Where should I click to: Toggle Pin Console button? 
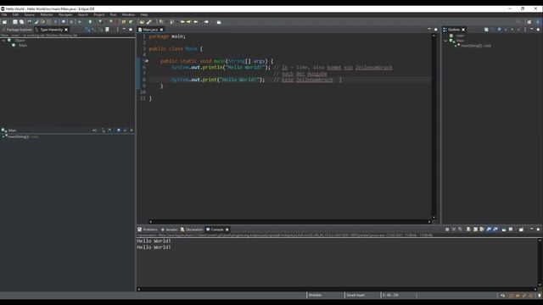[x=504, y=230]
